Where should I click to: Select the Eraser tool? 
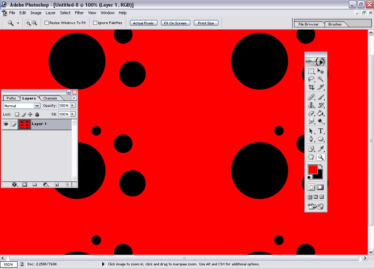pyautogui.click(x=311, y=113)
